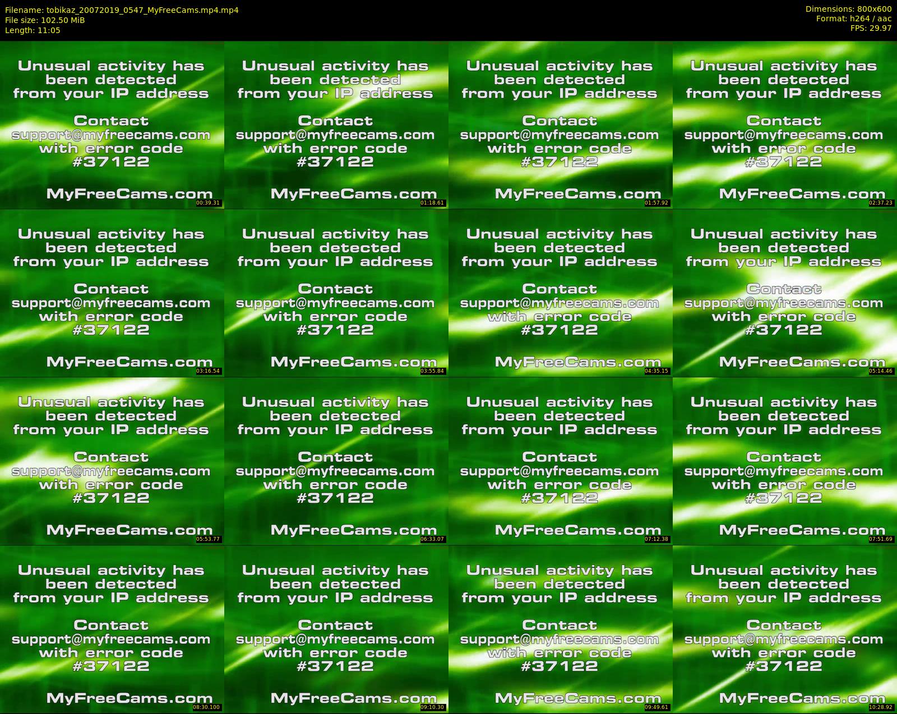Screen dimensions: 897x714
Task: Open the video frame stamped 00:39.31
Action: pyautogui.click(x=112, y=124)
